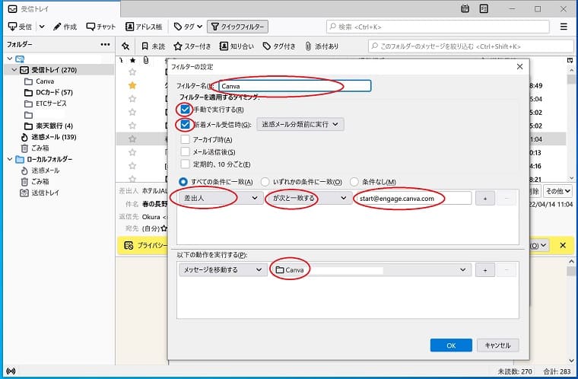Click the 受信 get messages button
The image size is (578, 379).
pos(21,27)
